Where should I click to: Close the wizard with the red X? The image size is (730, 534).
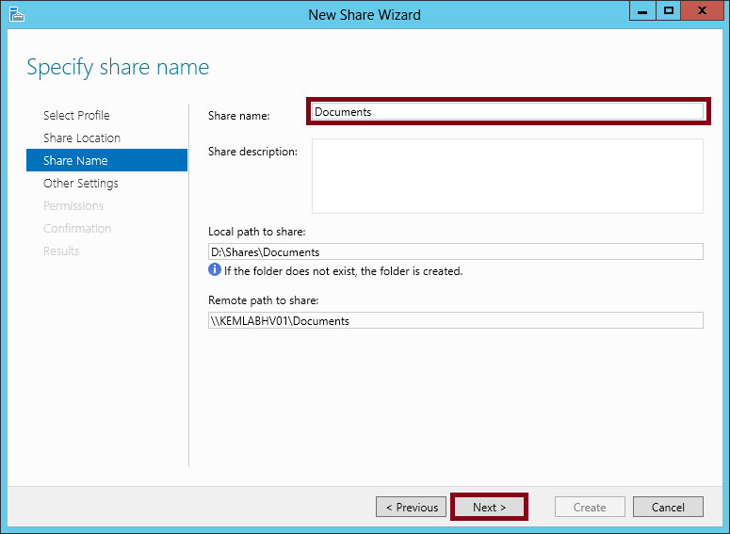tap(702, 10)
